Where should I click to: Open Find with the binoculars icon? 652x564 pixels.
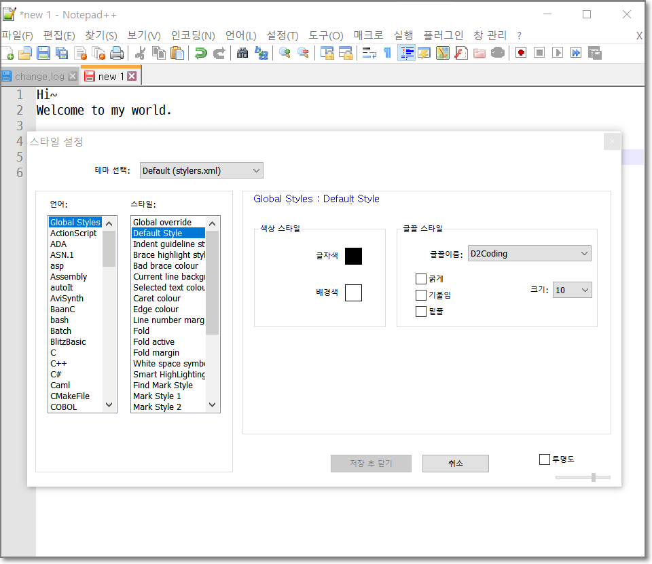[242, 53]
